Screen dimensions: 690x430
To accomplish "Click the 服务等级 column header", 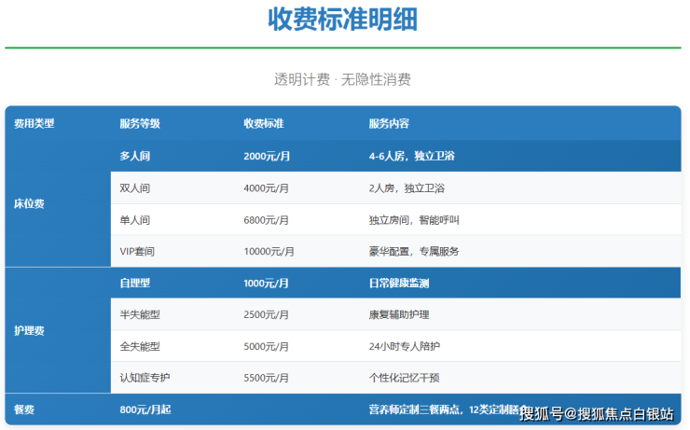I will coord(140,123).
